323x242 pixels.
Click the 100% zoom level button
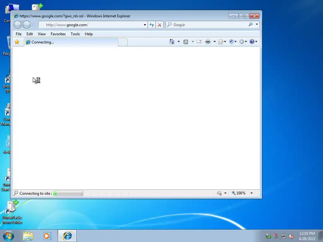(239, 193)
